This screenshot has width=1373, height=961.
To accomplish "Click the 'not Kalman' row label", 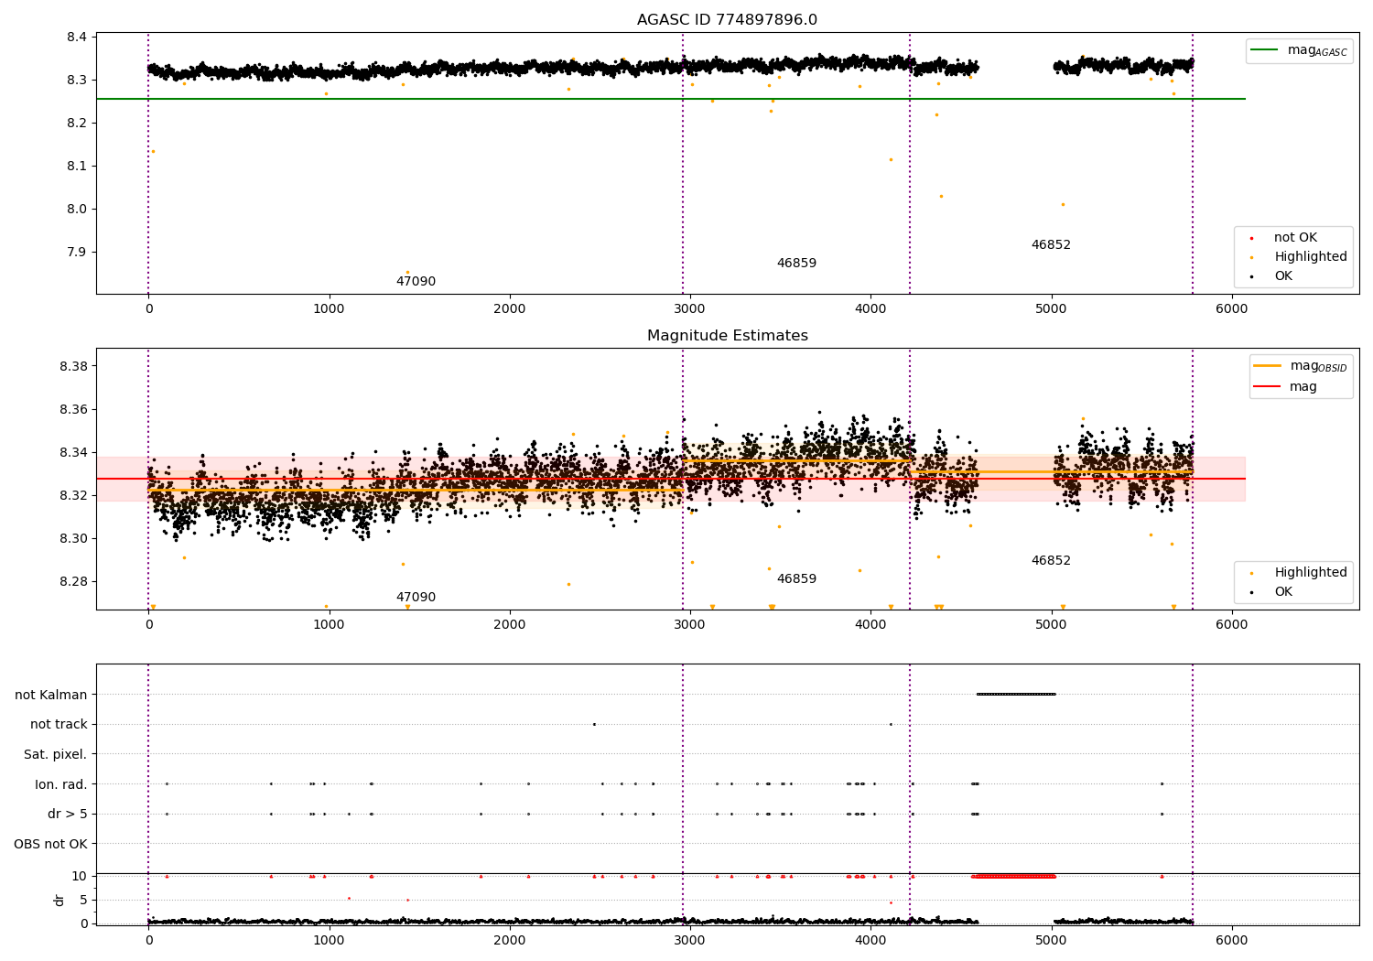I will coord(51,695).
